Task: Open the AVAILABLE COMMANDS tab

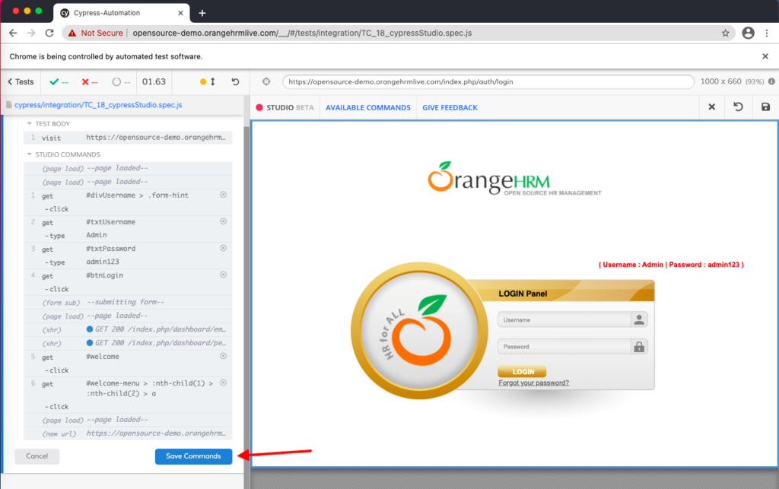Action: tap(367, 108)
